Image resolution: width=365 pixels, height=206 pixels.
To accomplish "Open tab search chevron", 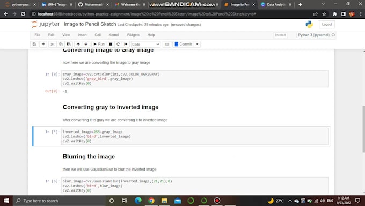I will click(x=323, y=4).
